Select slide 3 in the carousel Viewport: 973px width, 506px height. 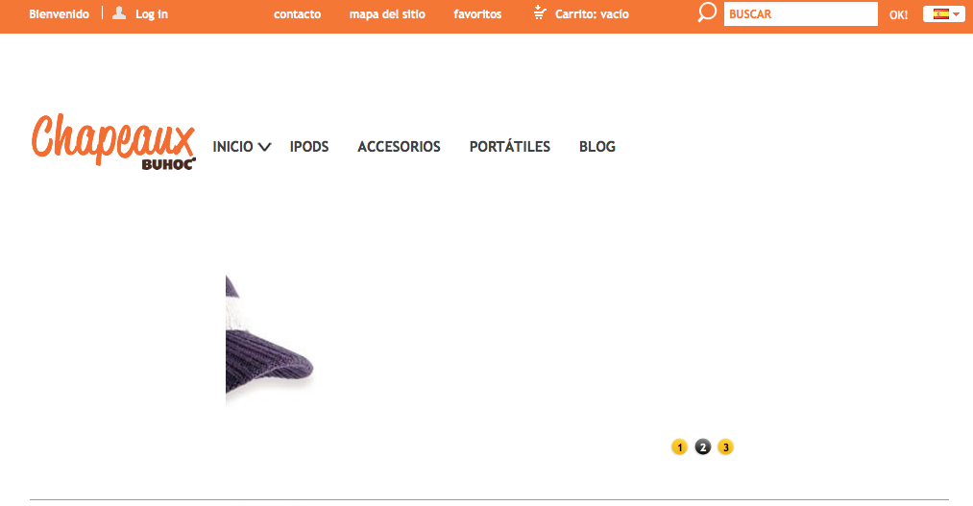(725, 447)
